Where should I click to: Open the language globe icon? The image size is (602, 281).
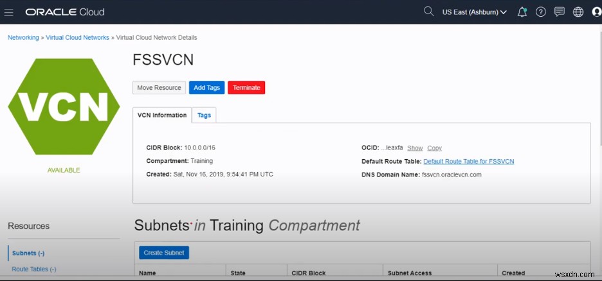(x=578, y=12)
